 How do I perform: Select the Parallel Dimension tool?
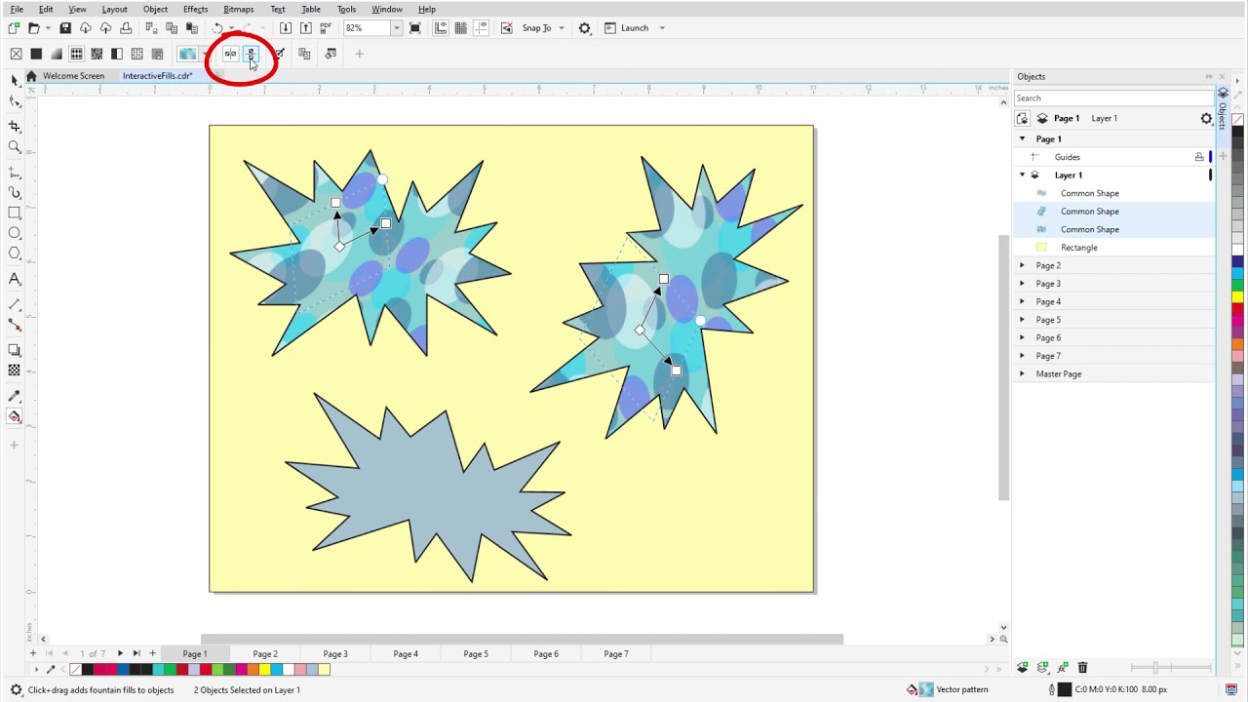(x=14, y=304)
